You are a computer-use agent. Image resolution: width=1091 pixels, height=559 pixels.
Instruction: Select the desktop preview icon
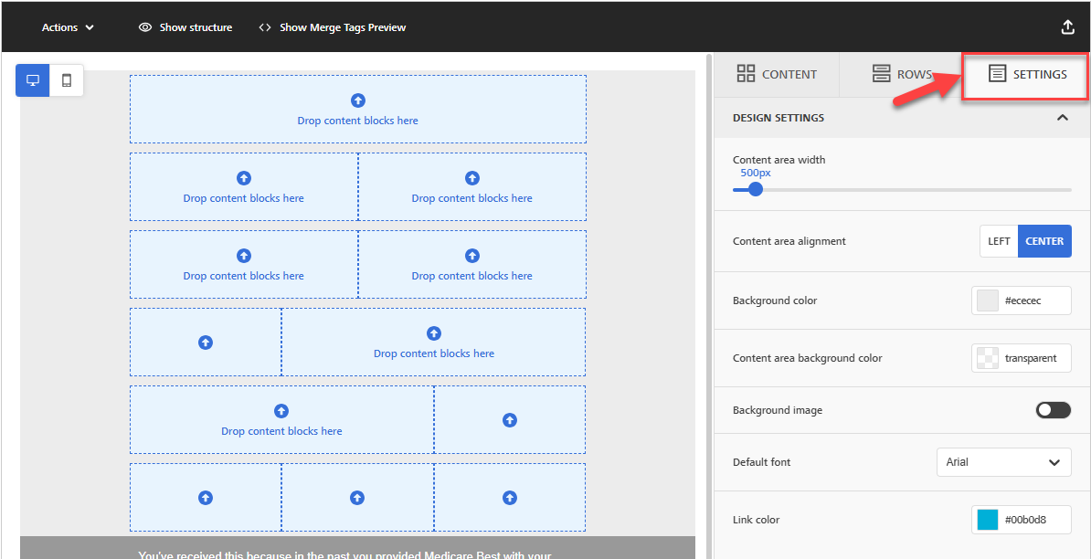(x=32, y=79)
